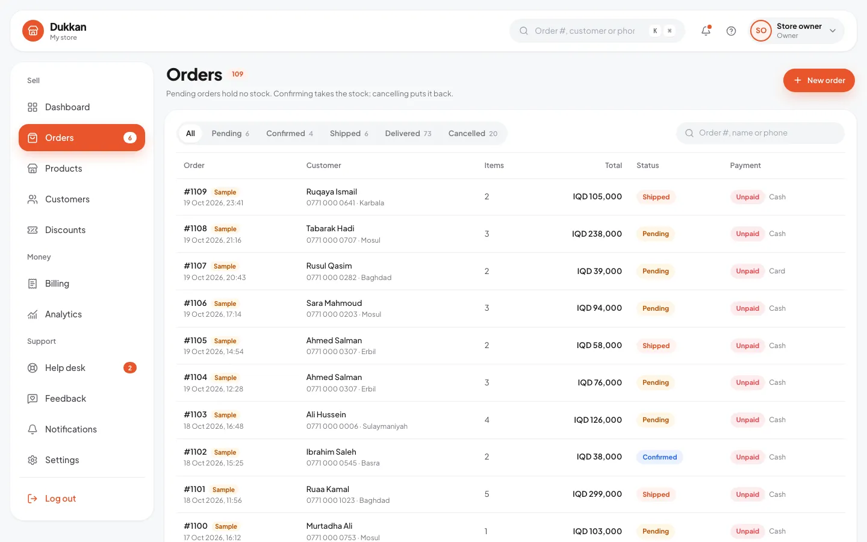
Task: Open the notifications bell icon
Action: (706, 31)
